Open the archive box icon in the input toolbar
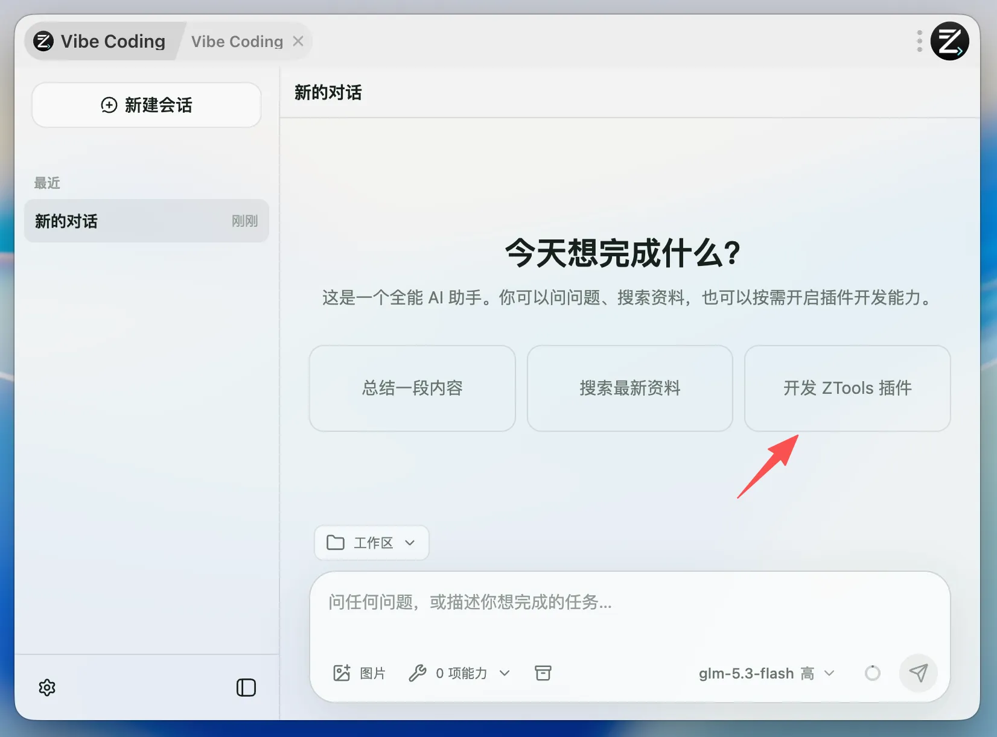 [543, 673]
